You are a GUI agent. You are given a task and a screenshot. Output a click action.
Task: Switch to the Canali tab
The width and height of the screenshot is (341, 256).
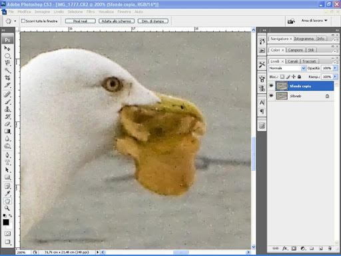click(x=292, y=61)
